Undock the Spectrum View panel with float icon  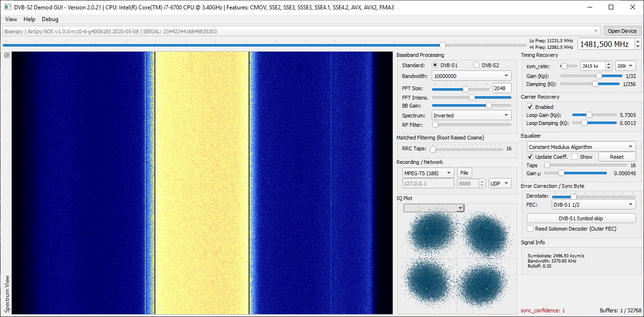pyautogui.click(x=7, y=55)
